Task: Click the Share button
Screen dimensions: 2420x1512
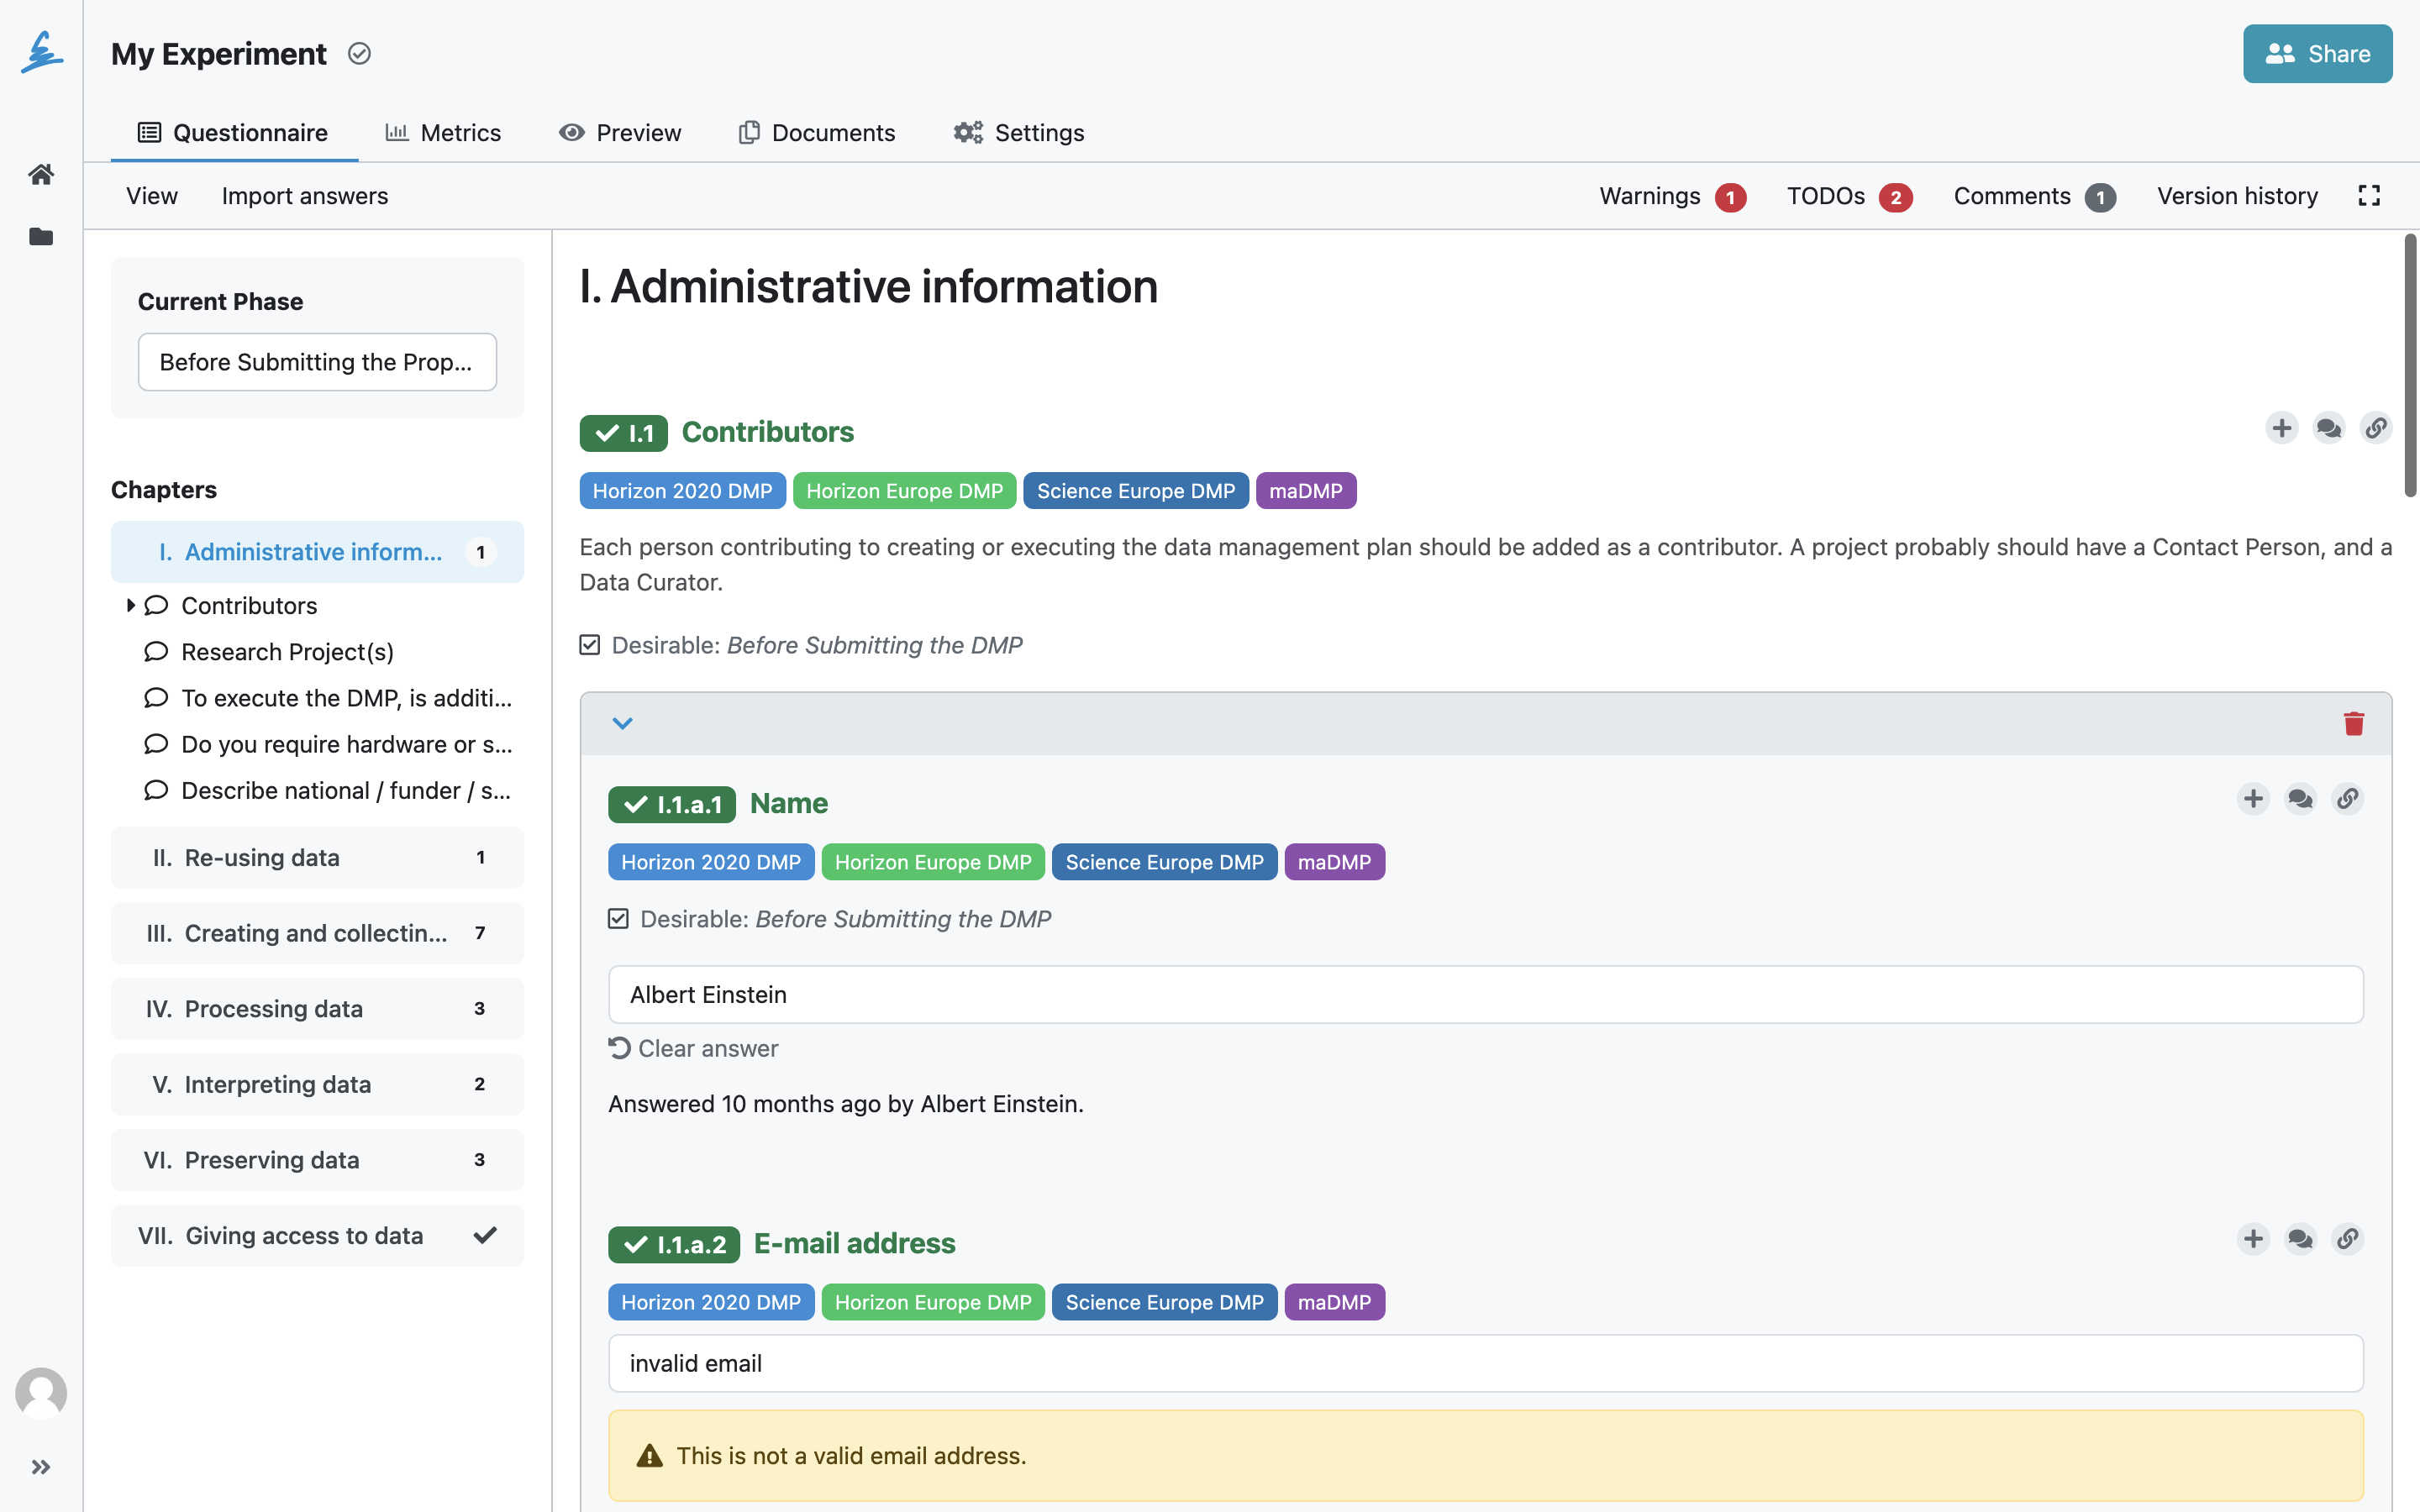Action: (2317, 54)
